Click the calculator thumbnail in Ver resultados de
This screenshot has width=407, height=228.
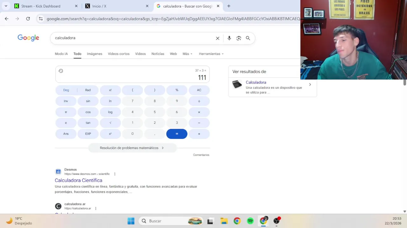[x=237, y=84]
